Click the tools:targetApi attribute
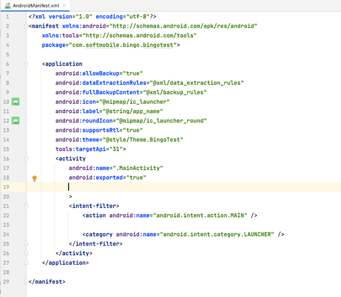341x297 pixels. (x=80, y=149)
